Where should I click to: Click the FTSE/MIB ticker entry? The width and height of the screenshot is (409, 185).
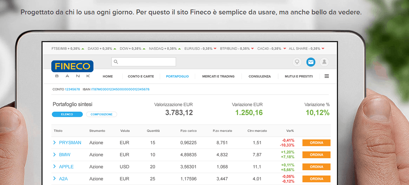click(68, 49)
